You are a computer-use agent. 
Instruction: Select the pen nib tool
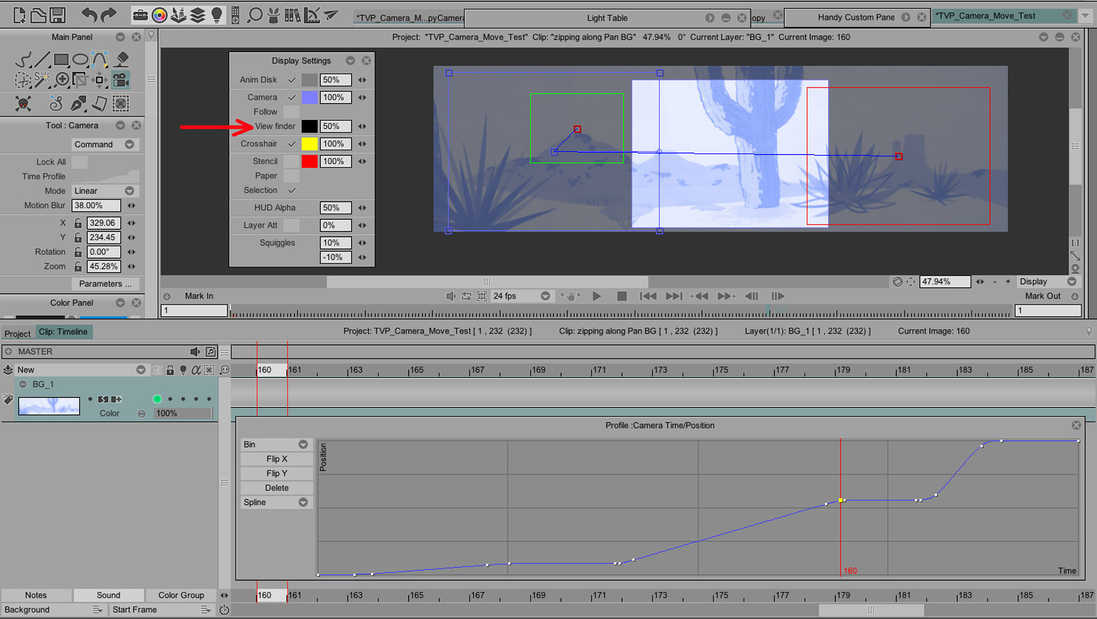click(78, 103)
